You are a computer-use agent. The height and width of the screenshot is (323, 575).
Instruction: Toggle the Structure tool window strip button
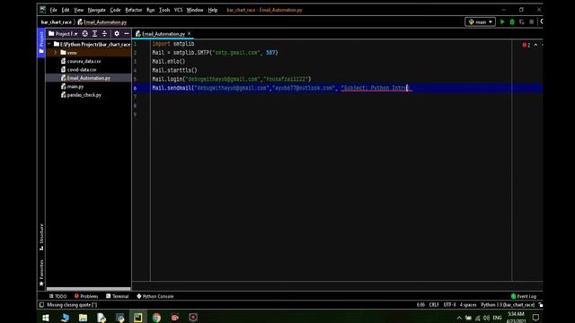[x=41, y=237]
